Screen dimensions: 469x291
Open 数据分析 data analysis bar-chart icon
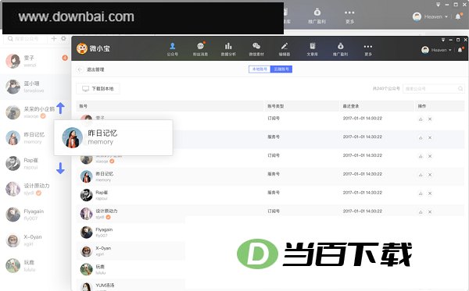pos(228,49)
